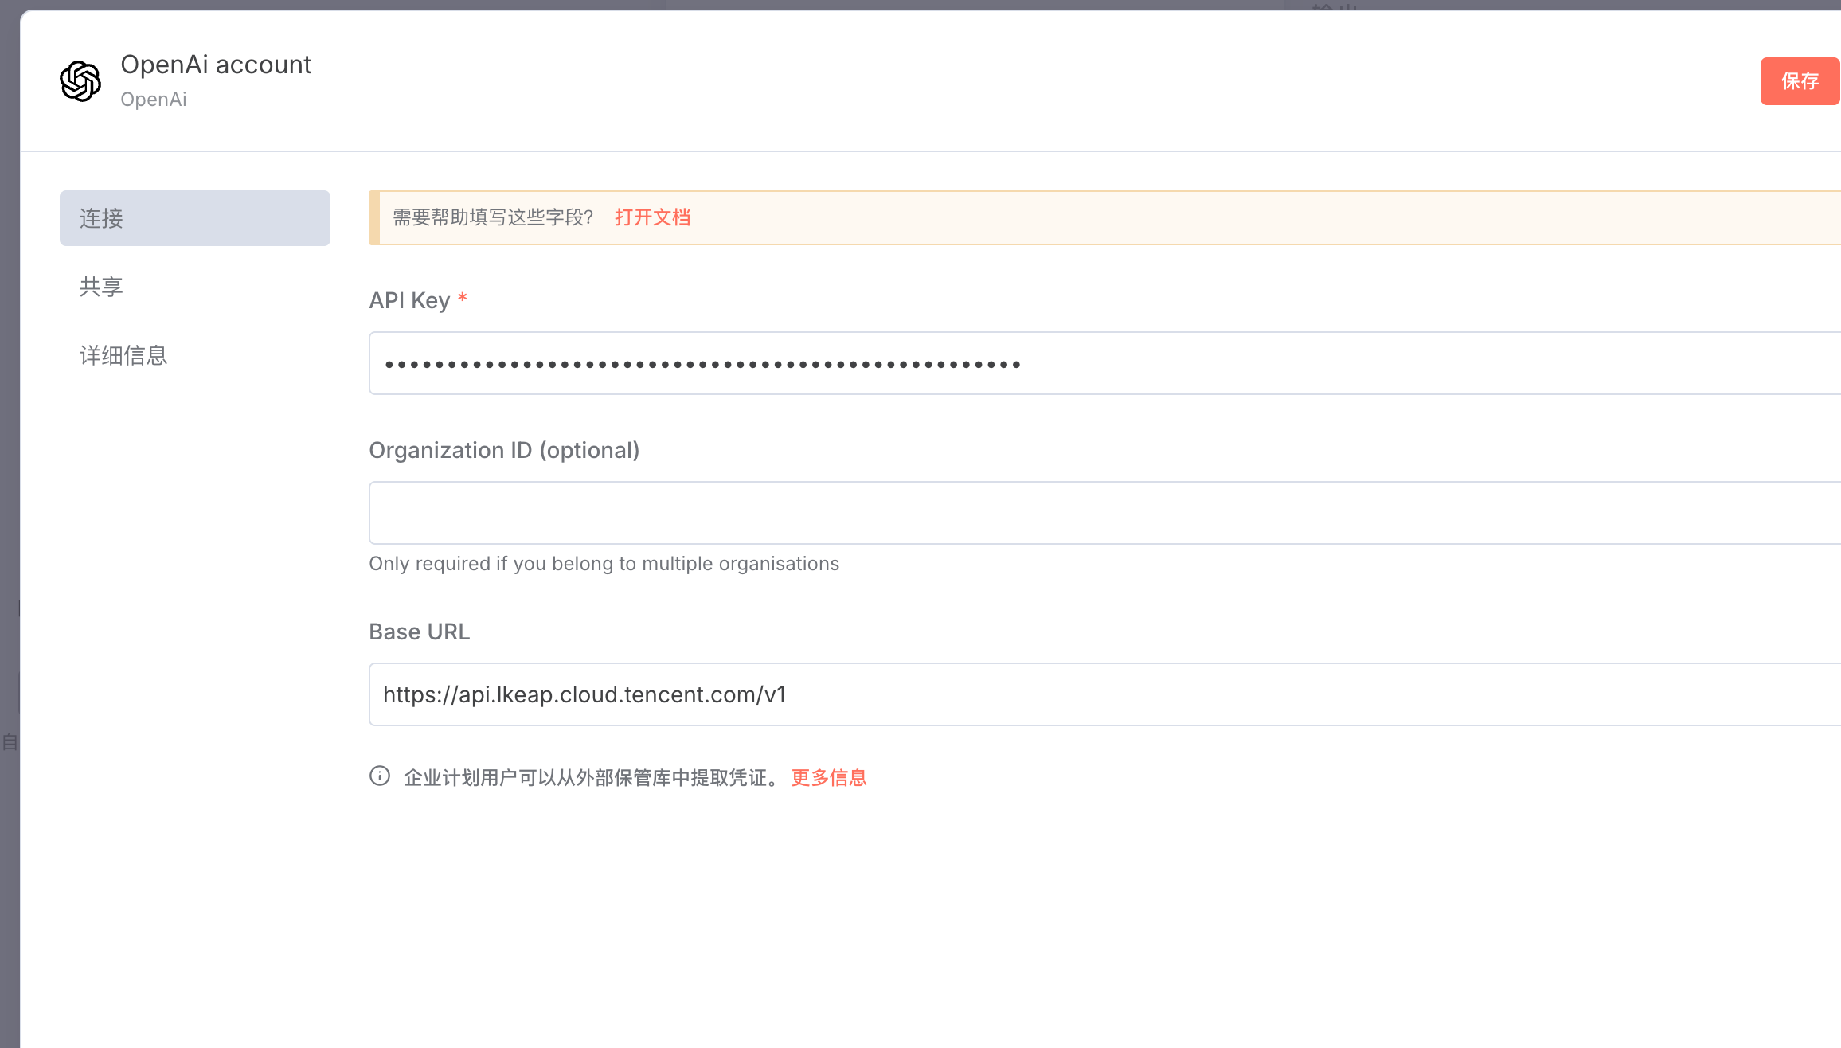Click the credential name OpenAi account title
Viewport: 1841px width, 1048px height.
pyautogui.click(x=216, y=65)
